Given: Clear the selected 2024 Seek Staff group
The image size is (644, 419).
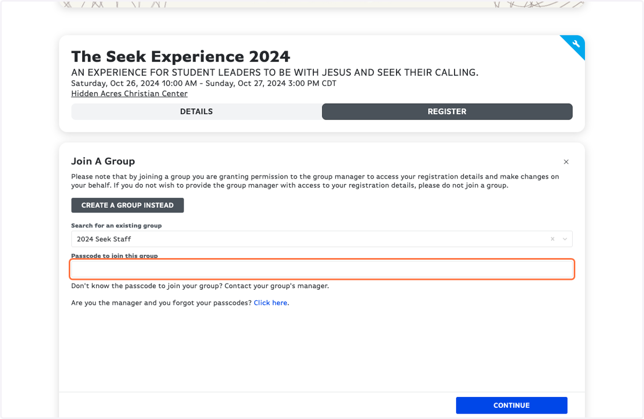Looking at the screenshot, I should (x=553, y=239).
